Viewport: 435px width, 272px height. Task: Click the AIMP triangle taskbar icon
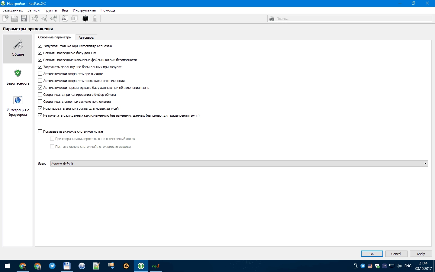pyautogui.click(x=126, y=266)
